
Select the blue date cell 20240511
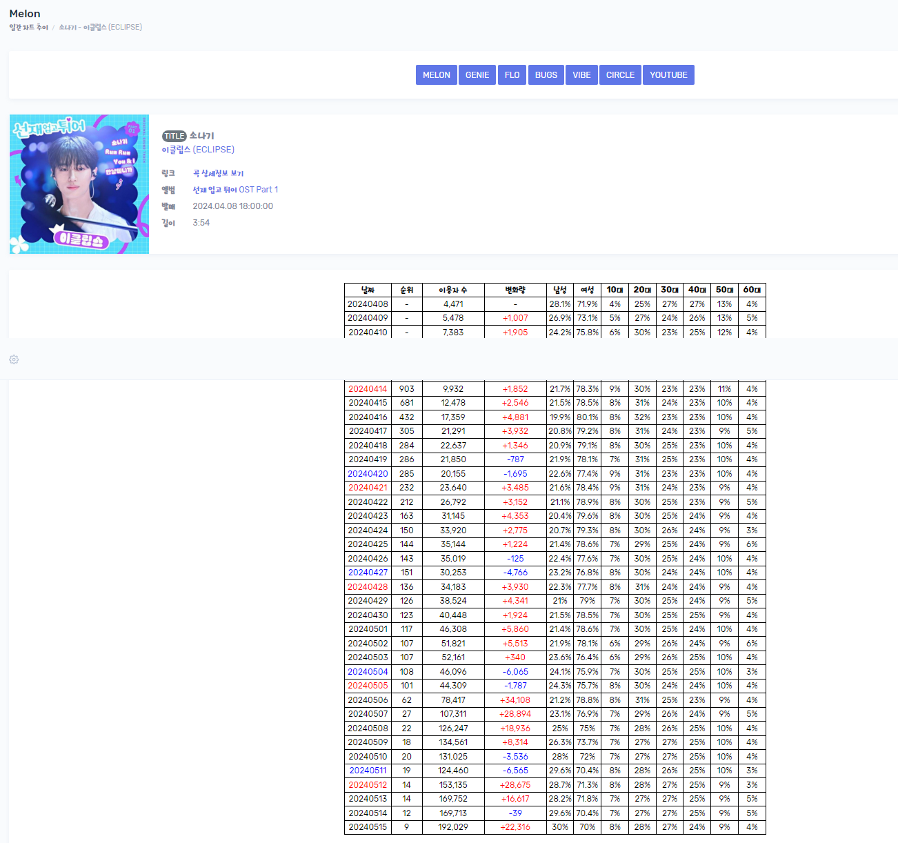[368, 771]
